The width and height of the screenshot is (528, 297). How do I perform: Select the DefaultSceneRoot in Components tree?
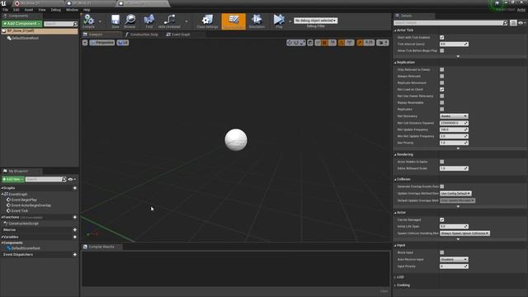pyautogui.click(x=25, y=38)
